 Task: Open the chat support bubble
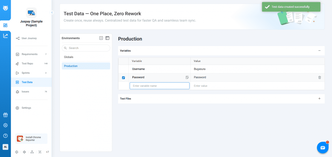[x=323, y=148]
